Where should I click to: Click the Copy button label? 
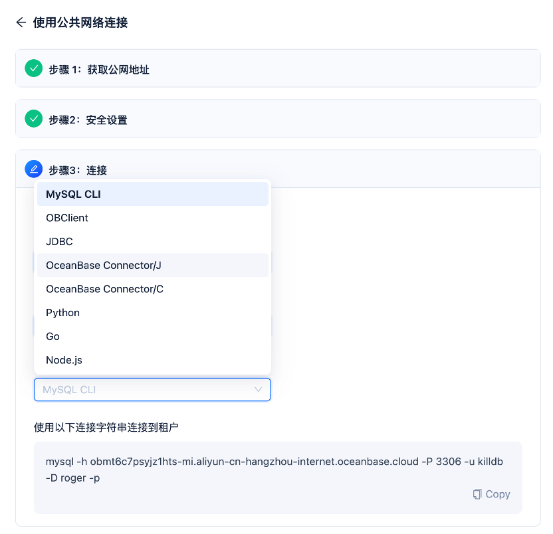point(498,494)
